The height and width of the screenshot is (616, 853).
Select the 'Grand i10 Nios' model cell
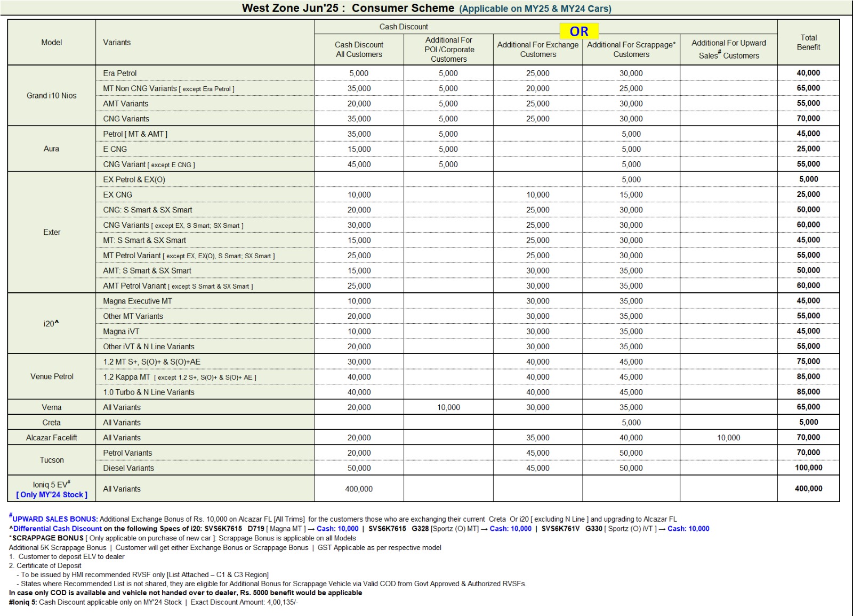coord(52,96)
